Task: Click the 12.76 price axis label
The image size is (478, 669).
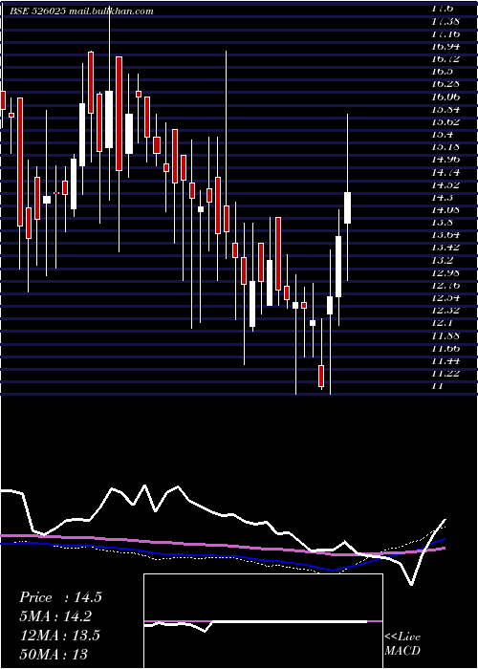Action: 445,285
